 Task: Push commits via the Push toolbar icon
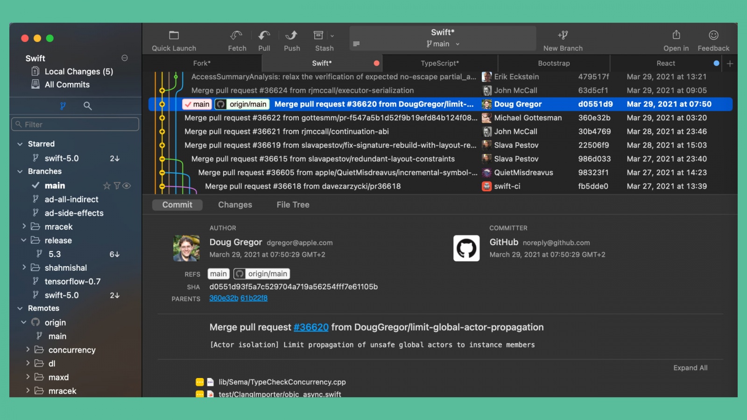tap(291, 35)
